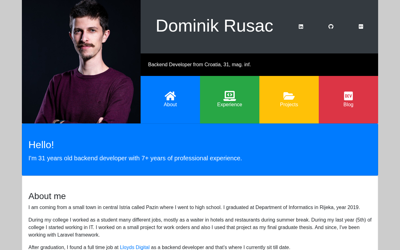Click the house icon above About

[170, 96]
